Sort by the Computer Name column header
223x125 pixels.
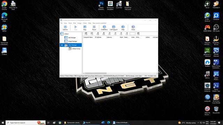click(88, 37)
